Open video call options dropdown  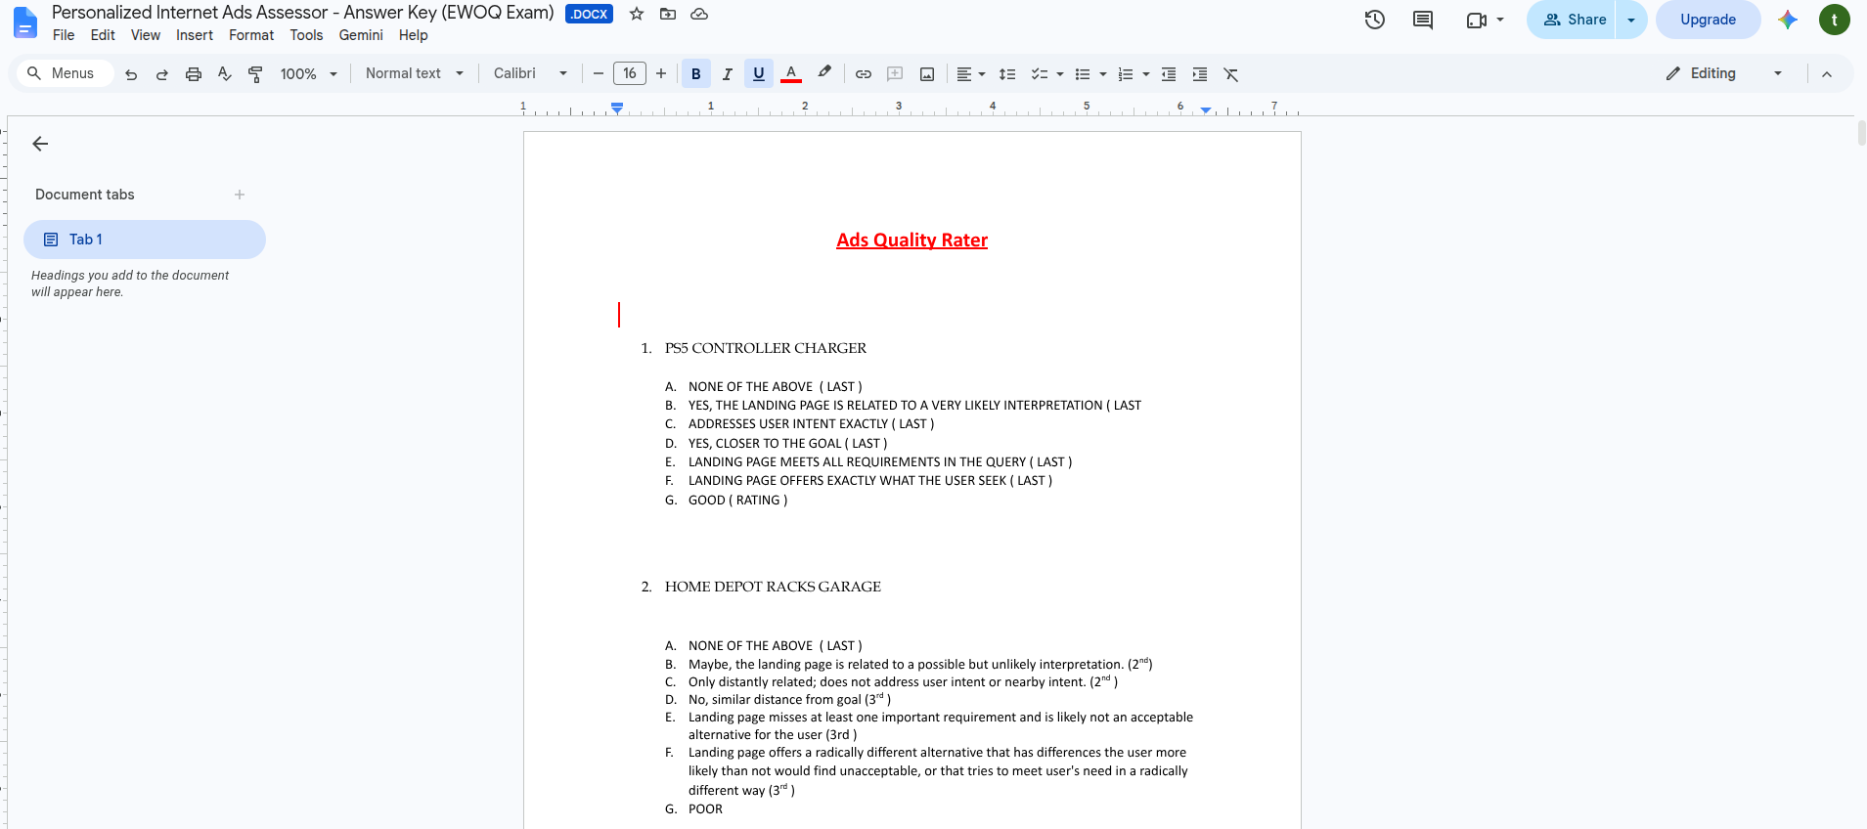tap(1500, 20)
